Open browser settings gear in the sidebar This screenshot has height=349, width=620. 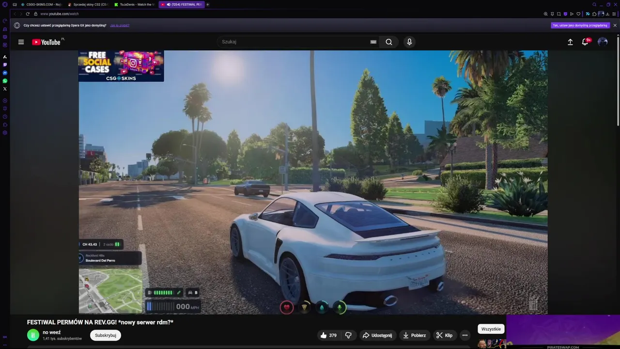tap(5, 132)
